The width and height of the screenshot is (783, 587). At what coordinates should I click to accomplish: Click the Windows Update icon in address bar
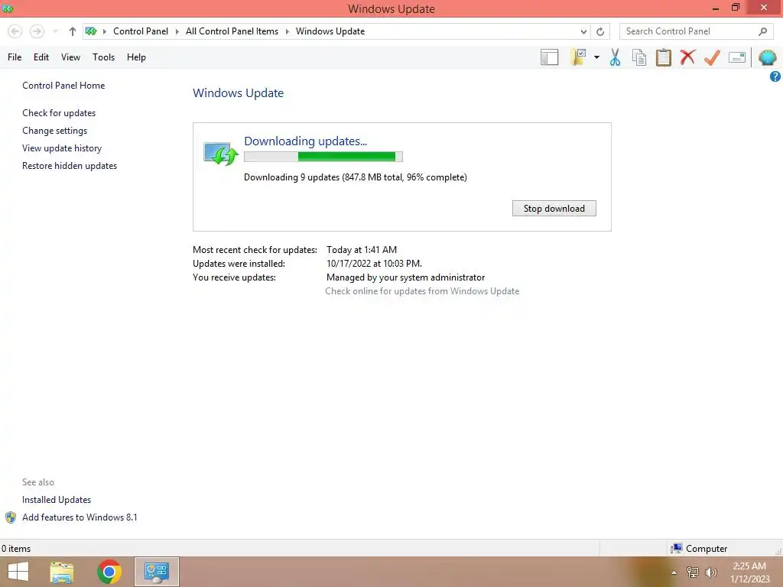[91, 31]
